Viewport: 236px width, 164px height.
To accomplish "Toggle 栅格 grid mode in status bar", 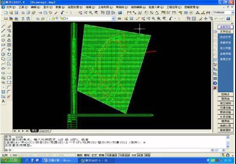I will [87, 155].
